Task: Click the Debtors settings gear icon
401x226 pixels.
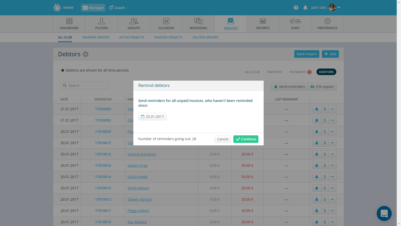Action: pyautogui.click(x=86, y=54)
